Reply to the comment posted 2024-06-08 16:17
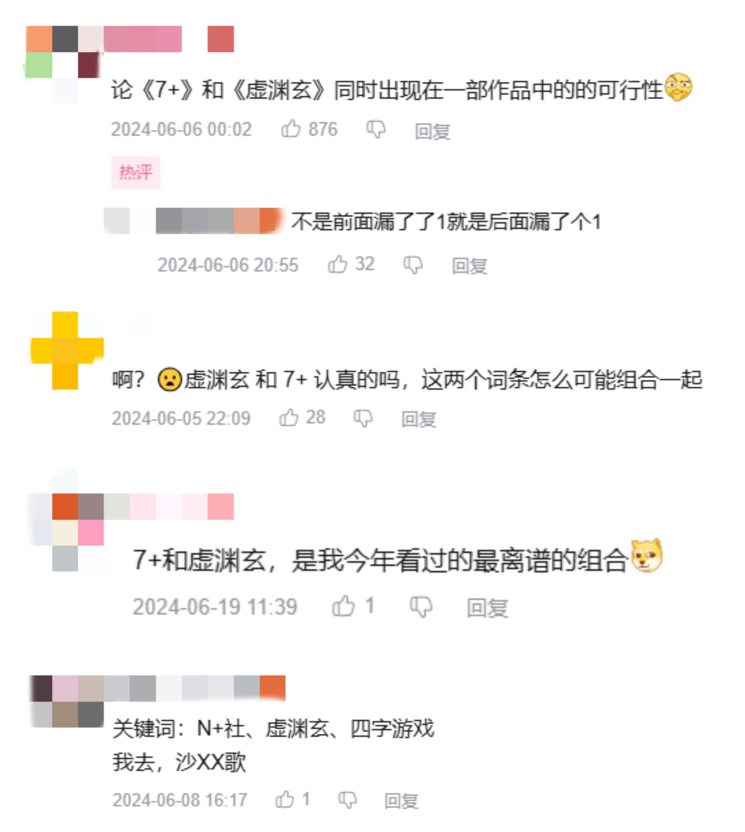Image resolution: width=745 pixels, height=832 pixels. 401,801
